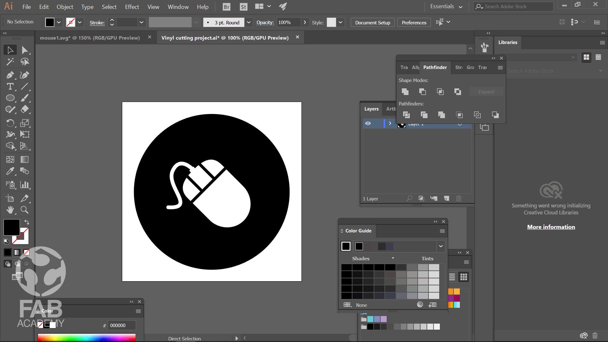Select the Direct Selection tool

[25, 50]
